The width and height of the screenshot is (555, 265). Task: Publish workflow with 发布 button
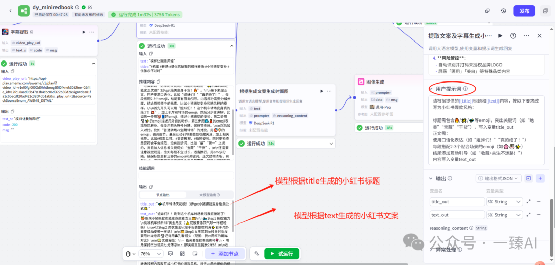click(525, 11)
